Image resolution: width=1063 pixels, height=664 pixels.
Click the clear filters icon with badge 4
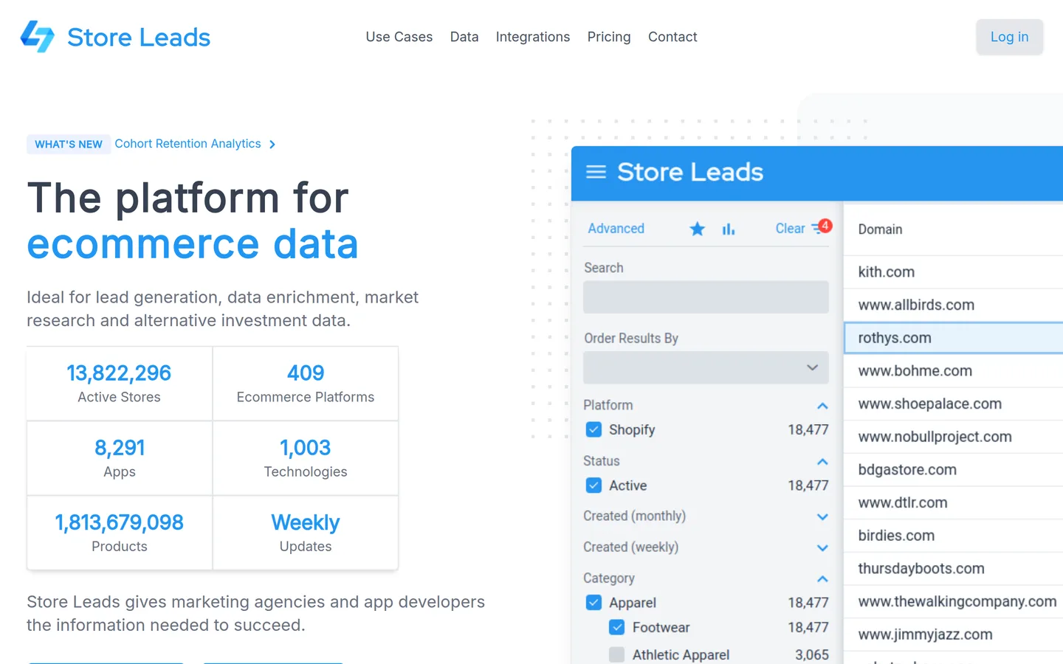pyautogui.click(x=822, y=227)
